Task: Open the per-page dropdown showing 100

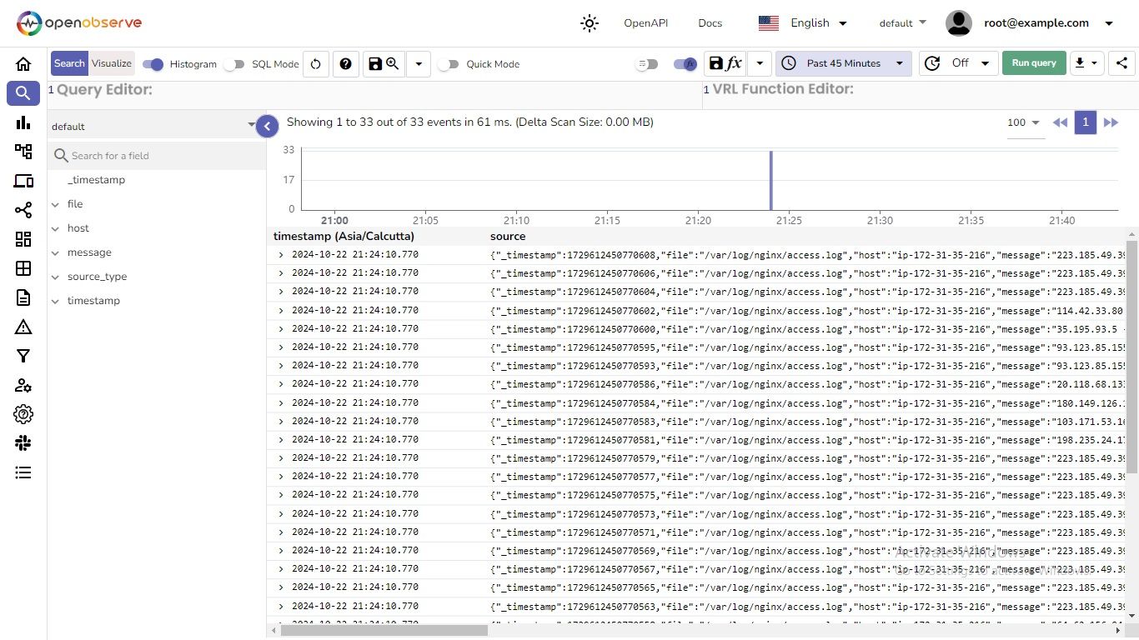Action: pyautogui.click(x=1024, y=122)
